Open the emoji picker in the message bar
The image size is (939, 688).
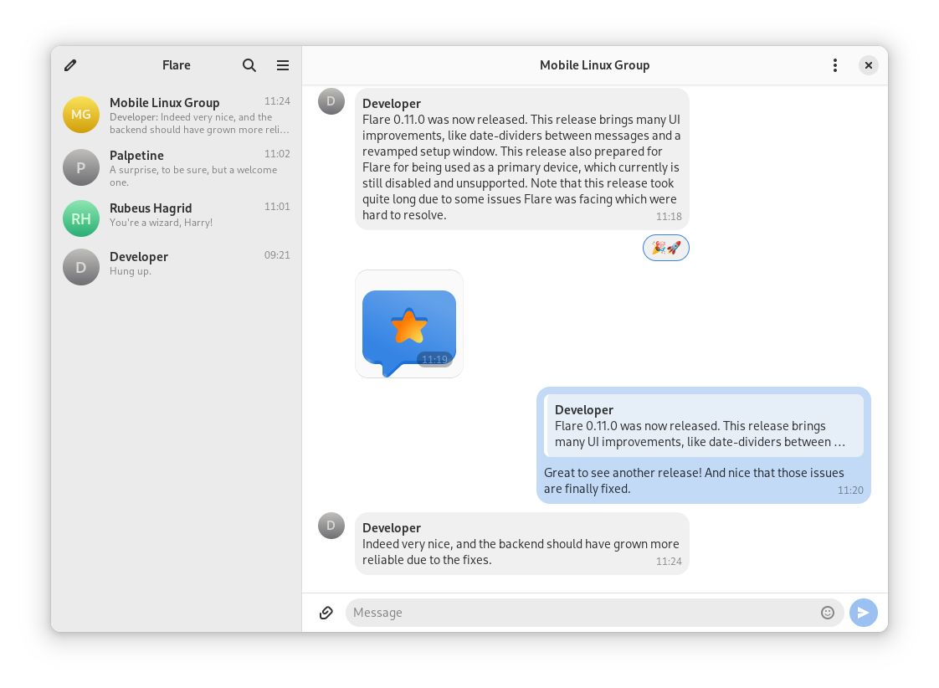tap(828, 612)
